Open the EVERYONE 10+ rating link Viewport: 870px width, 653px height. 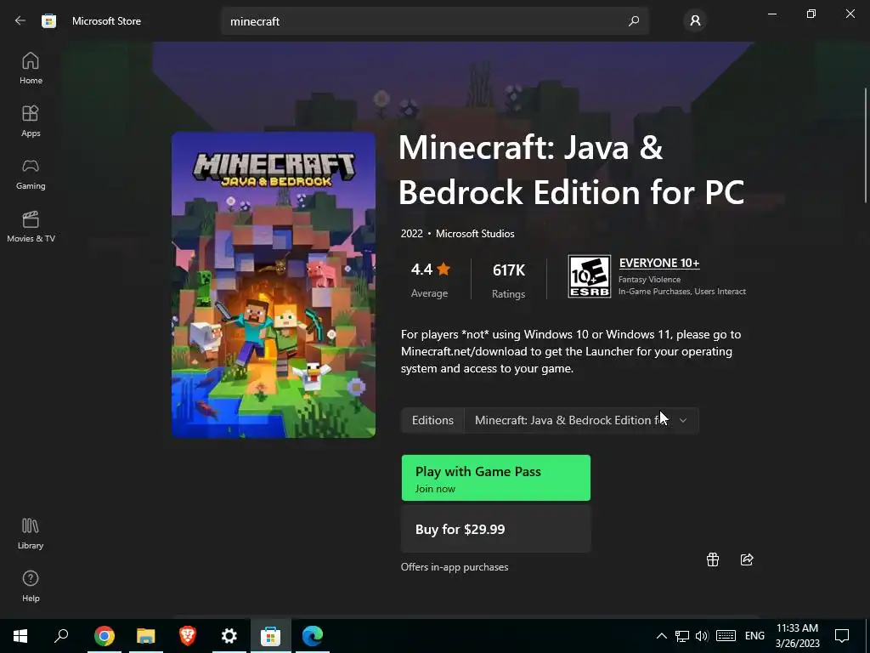(x=659, y=263)
